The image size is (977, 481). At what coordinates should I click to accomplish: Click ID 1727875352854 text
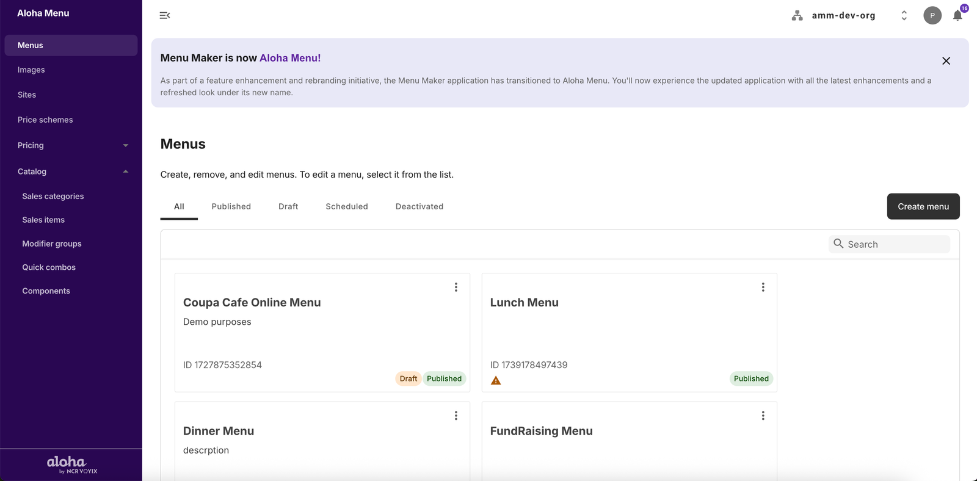(222, 365)
